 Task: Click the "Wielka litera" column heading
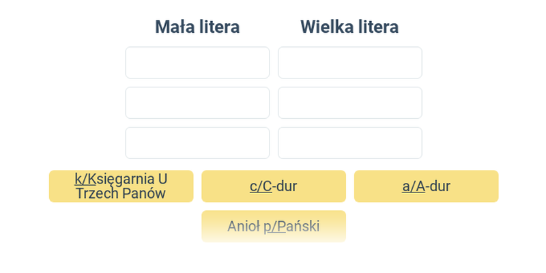tap(349, 27)
